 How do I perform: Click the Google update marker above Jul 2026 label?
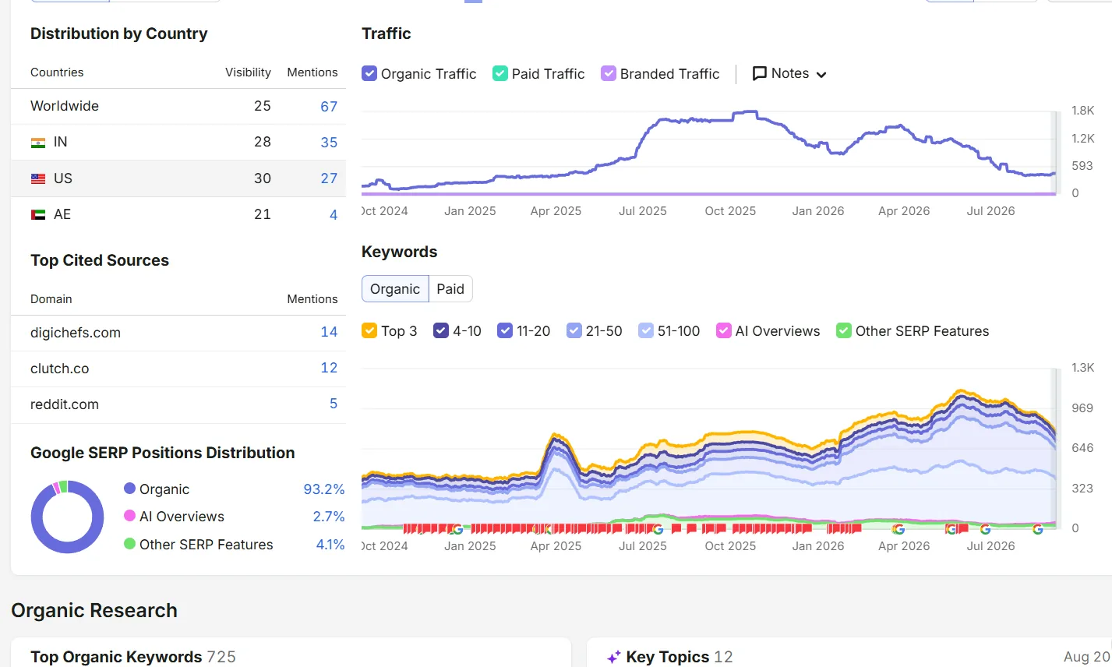click(x=986, y=529)
